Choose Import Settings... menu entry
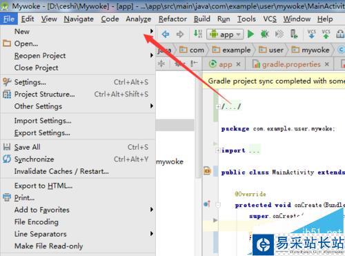 [78, 121]
